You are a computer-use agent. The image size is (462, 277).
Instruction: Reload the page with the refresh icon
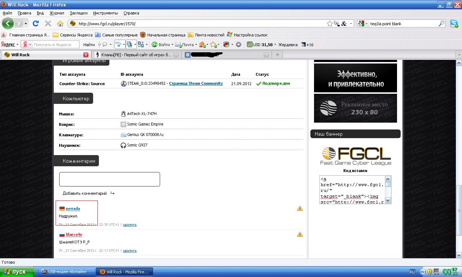click(x=36, y=23)
